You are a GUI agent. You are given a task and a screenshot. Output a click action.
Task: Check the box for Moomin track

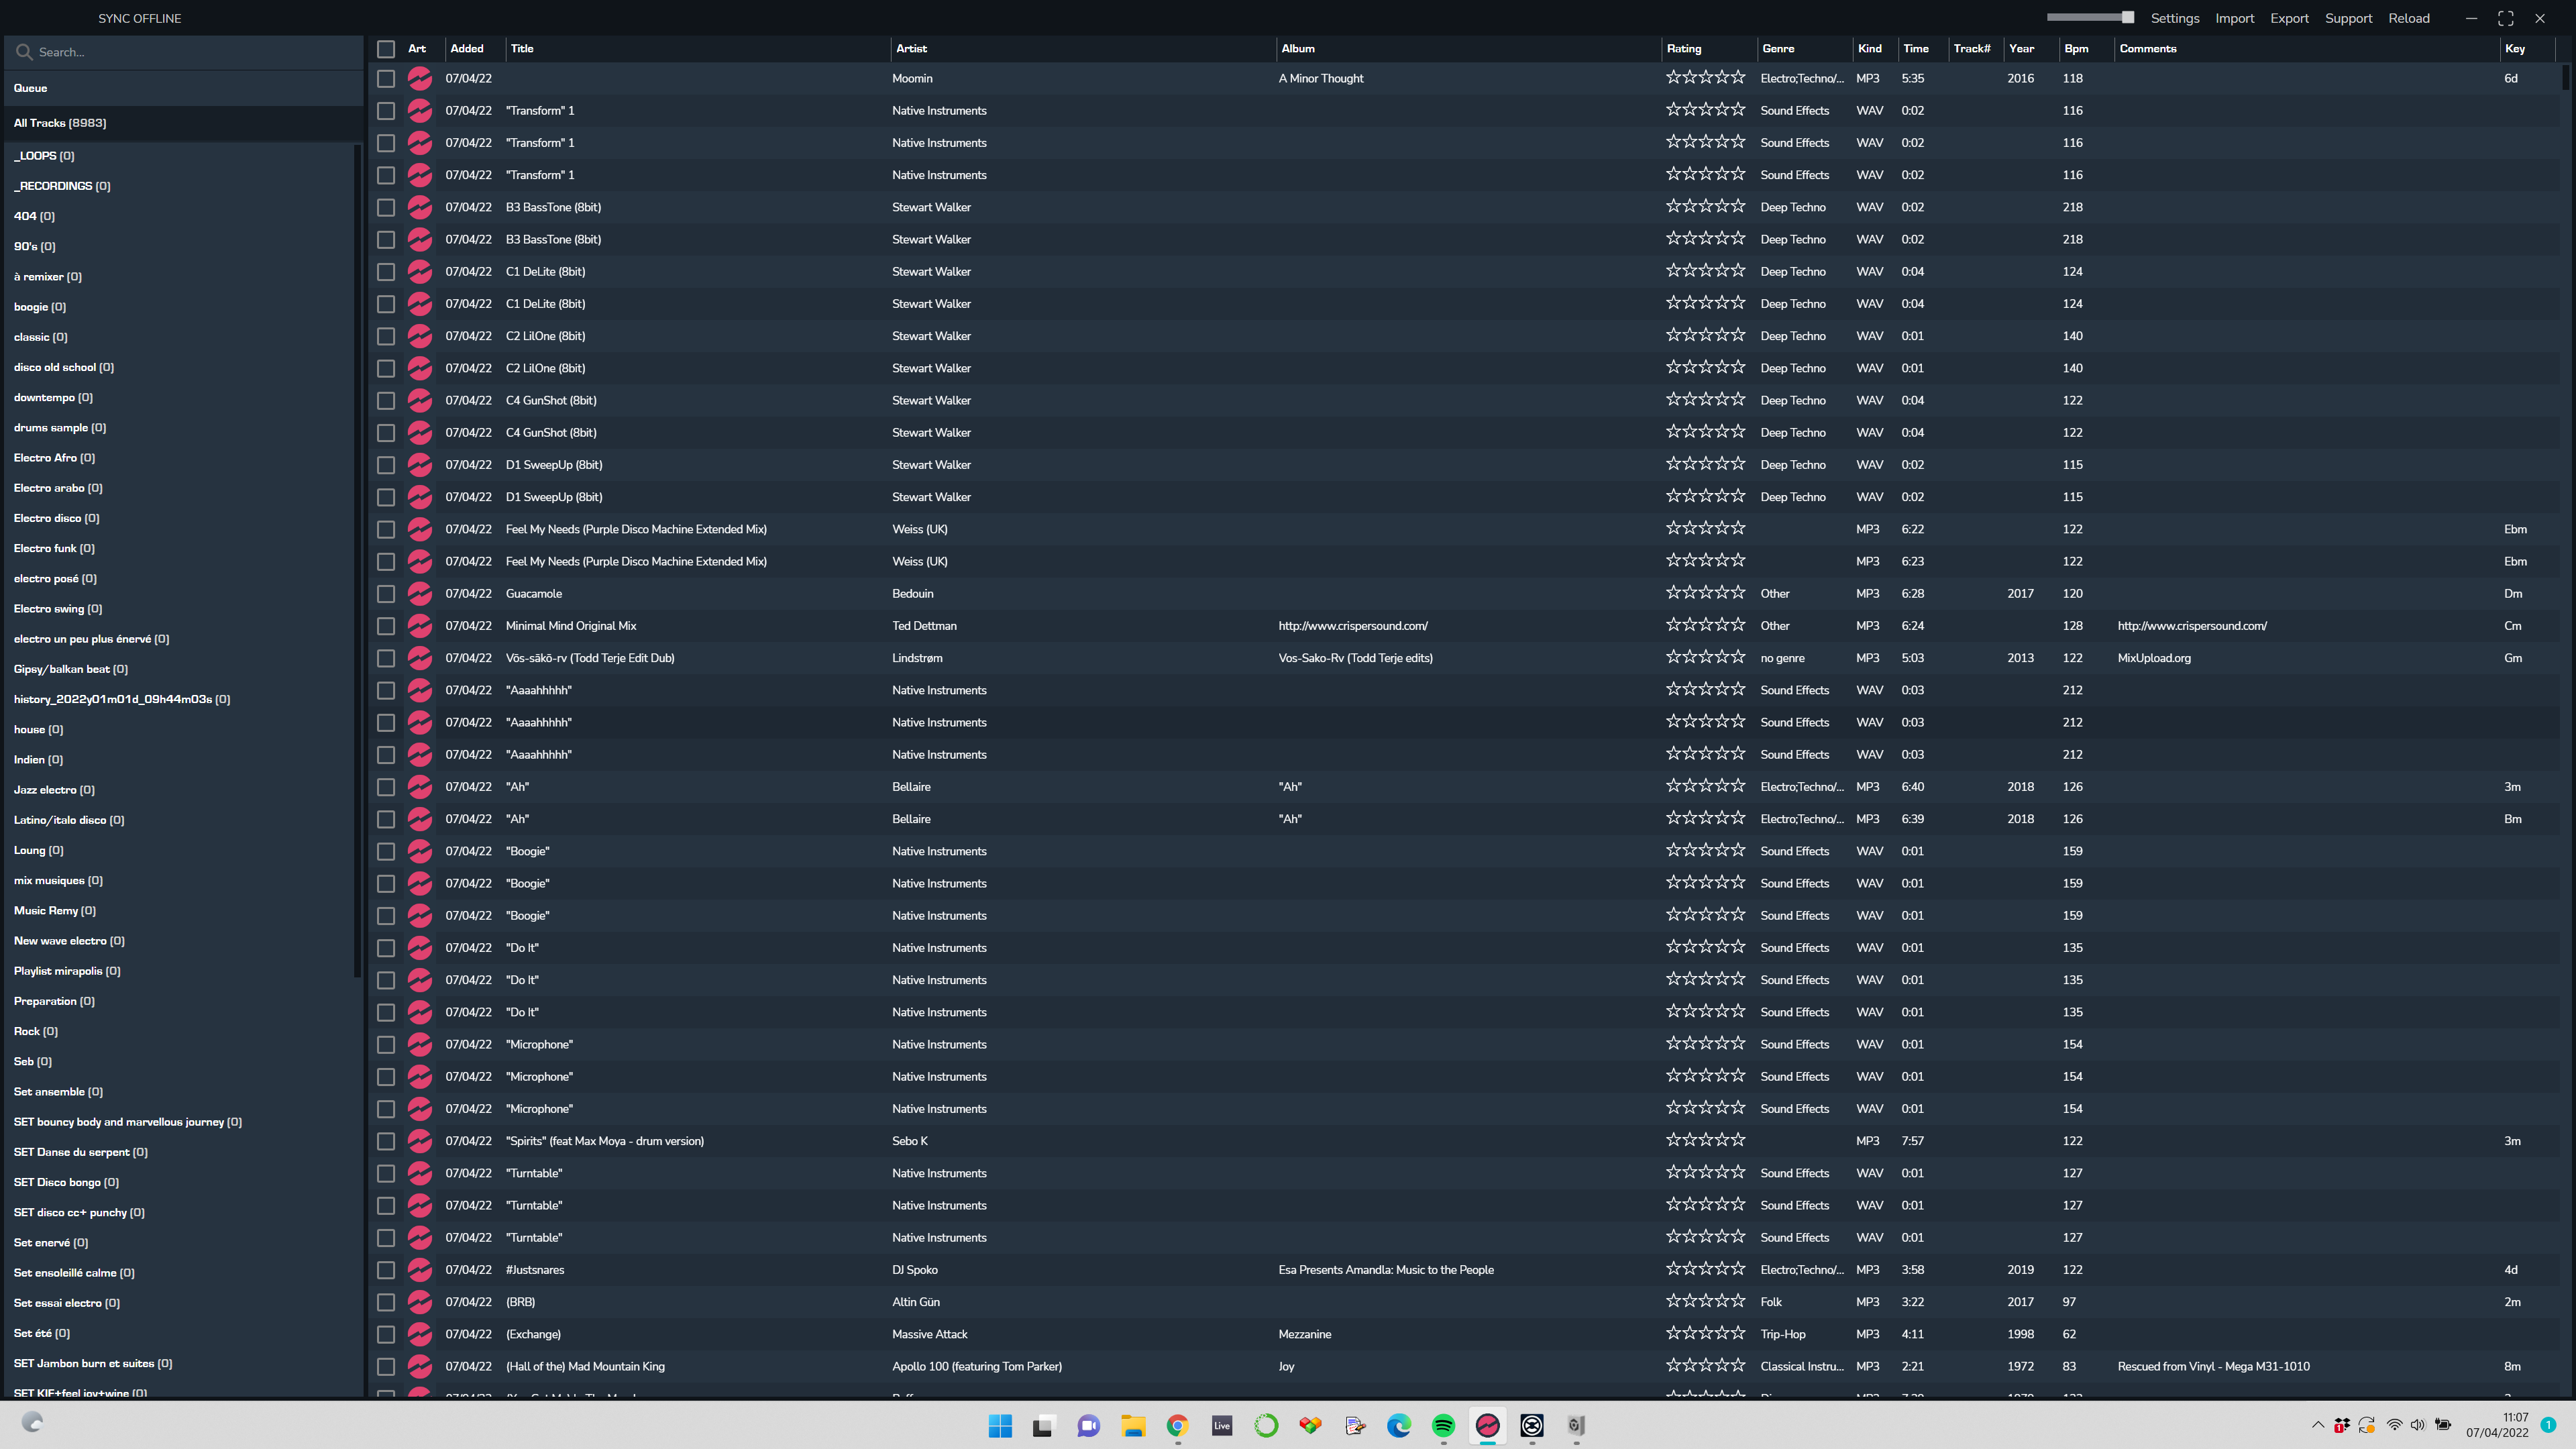(386, 78)
